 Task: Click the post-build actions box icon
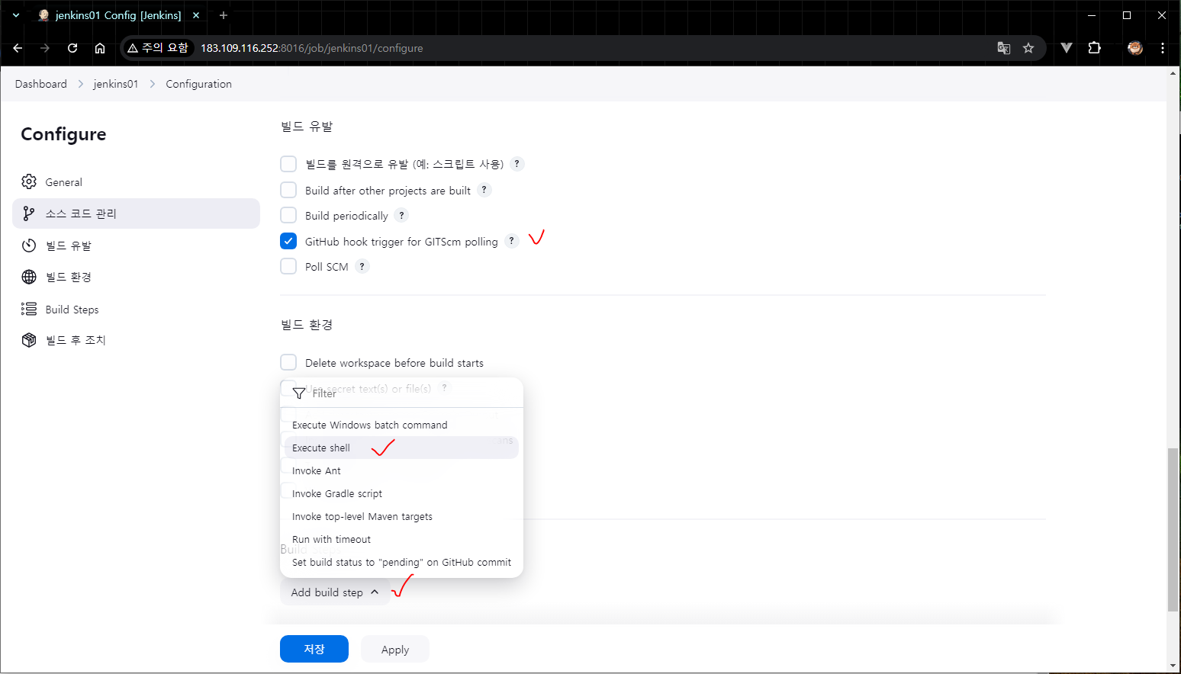tap(29, 340)
